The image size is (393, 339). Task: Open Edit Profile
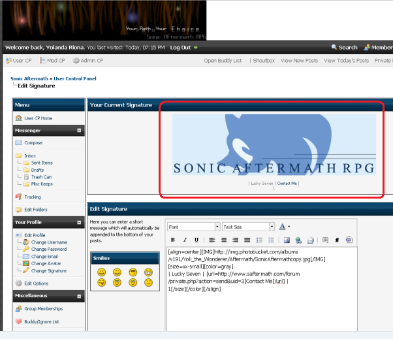click(x=35, y=235)
